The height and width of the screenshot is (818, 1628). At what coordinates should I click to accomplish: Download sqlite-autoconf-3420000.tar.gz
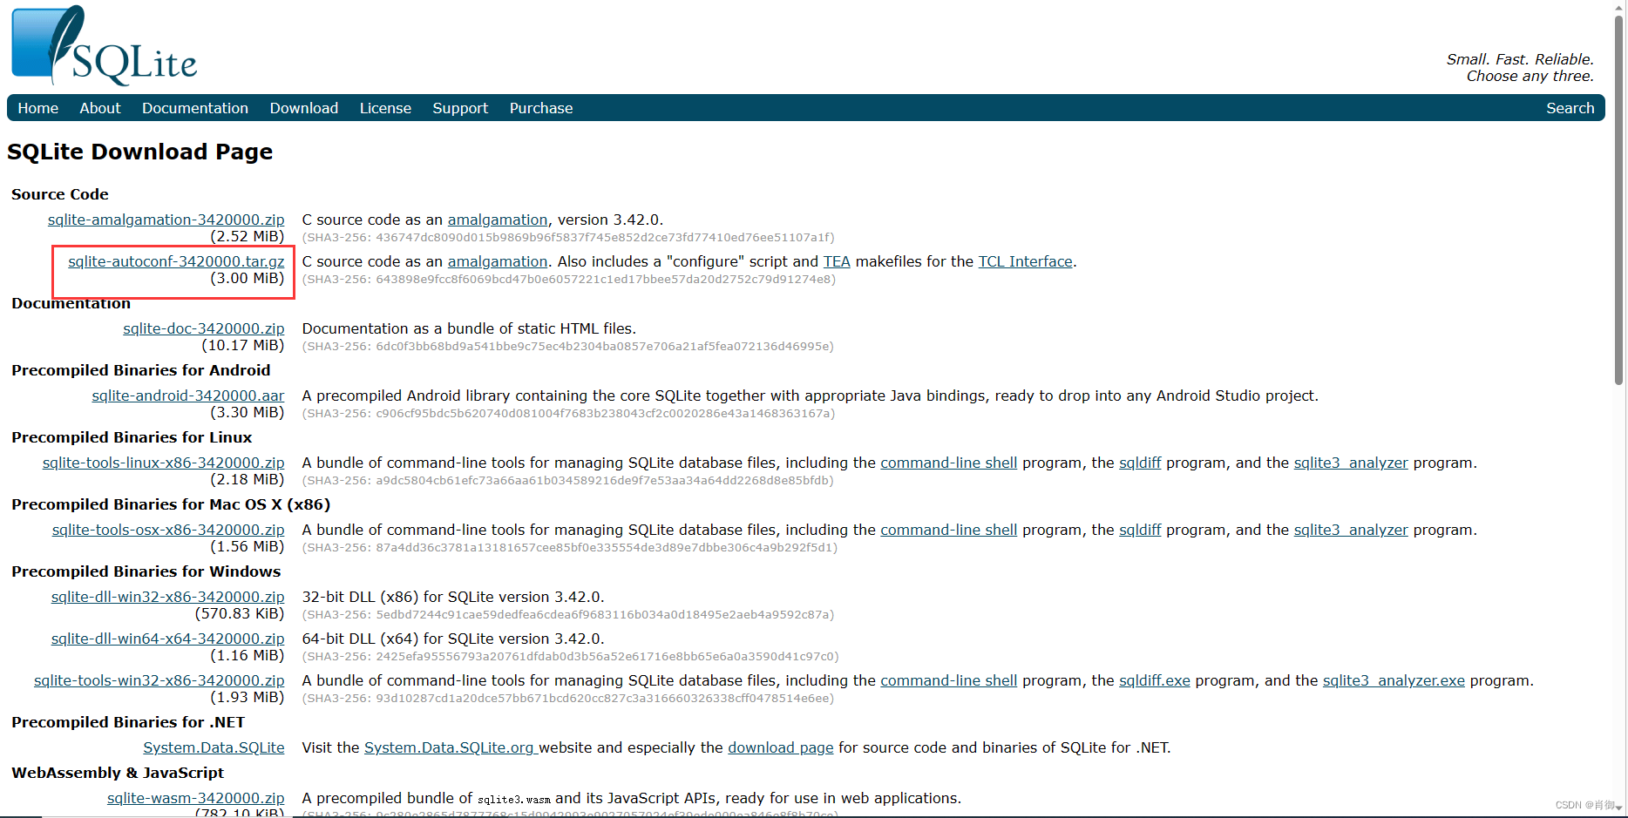tap(176, 261)
